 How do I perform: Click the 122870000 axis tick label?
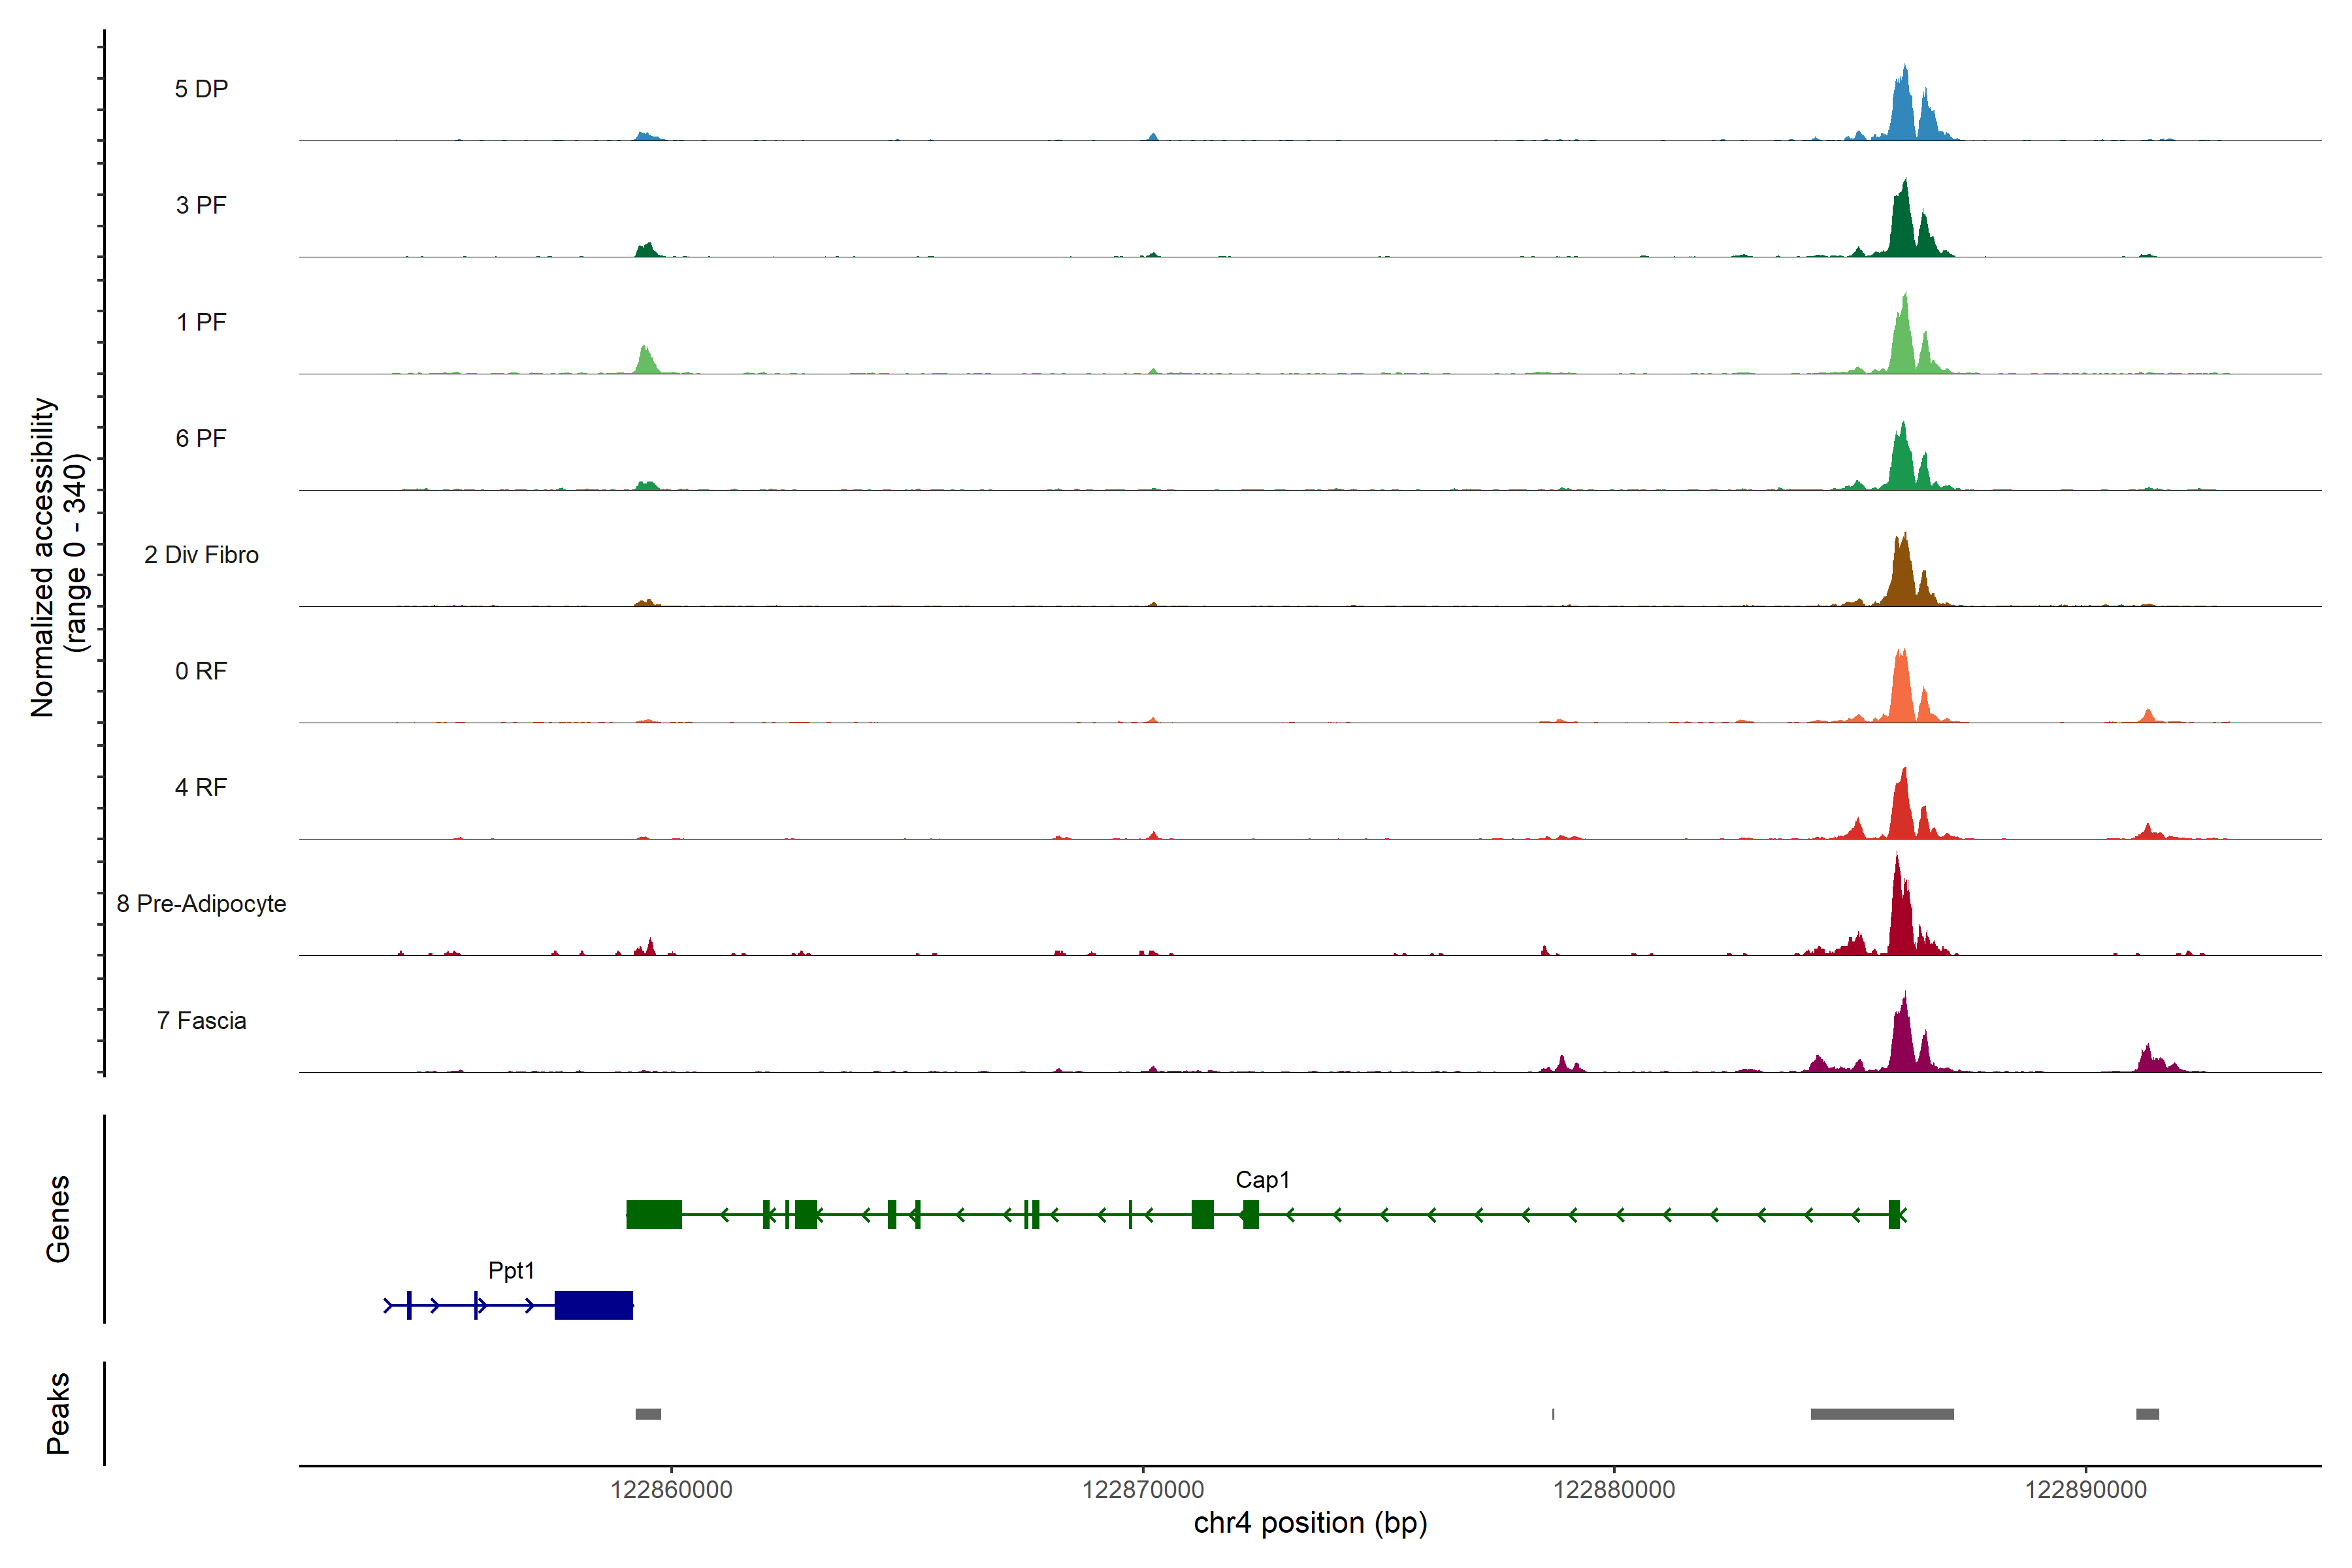click(x=1143, y=1490)
